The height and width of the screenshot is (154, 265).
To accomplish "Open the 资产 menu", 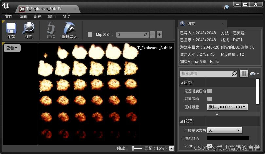I will pyautogui.click(x=38, y=17).
